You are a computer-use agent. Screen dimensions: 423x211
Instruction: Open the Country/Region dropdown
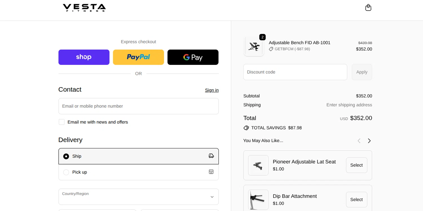[138, 197]
